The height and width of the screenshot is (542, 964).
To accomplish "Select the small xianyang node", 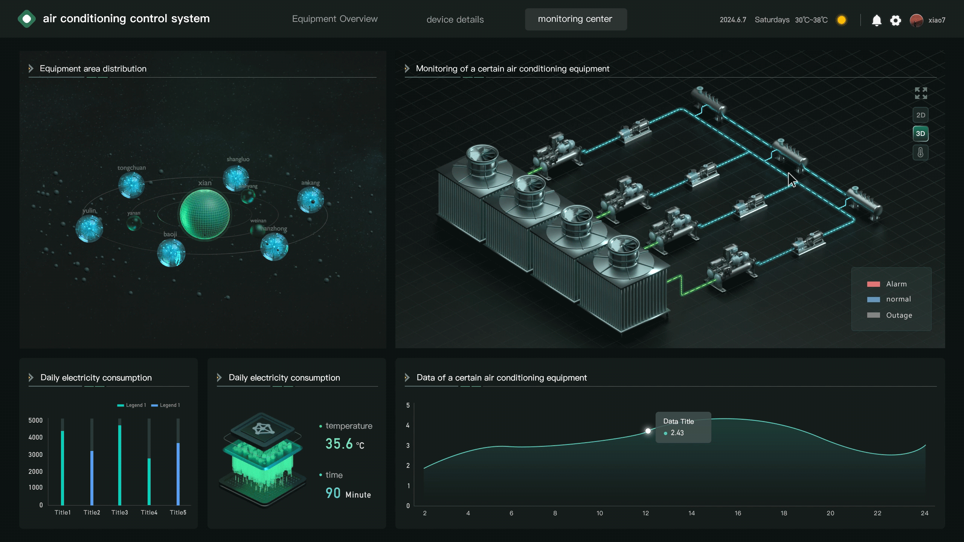I will [x=248, y=196].
